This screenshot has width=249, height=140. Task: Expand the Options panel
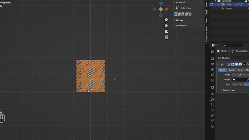174,20
